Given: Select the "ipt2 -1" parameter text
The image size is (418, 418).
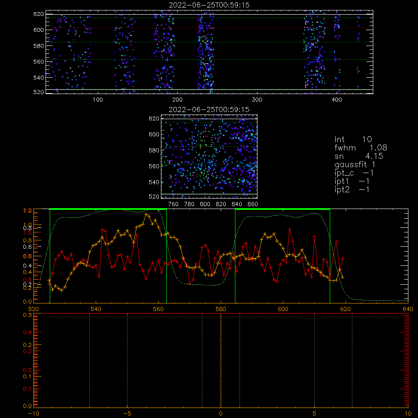Looking at the screenshot, I should tap(352, 189).
